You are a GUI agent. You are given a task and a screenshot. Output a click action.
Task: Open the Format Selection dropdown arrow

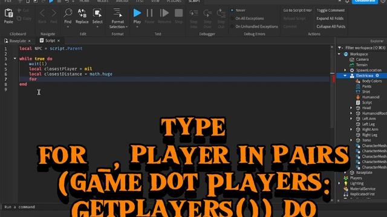pos(126,27)
